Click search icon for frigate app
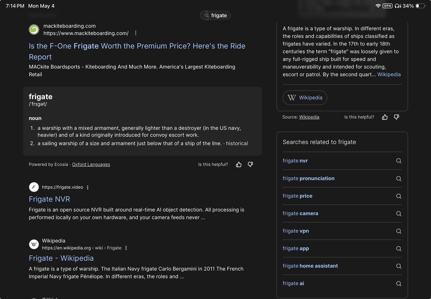Viewport: 431px width, 299px height. coord(399,248)
